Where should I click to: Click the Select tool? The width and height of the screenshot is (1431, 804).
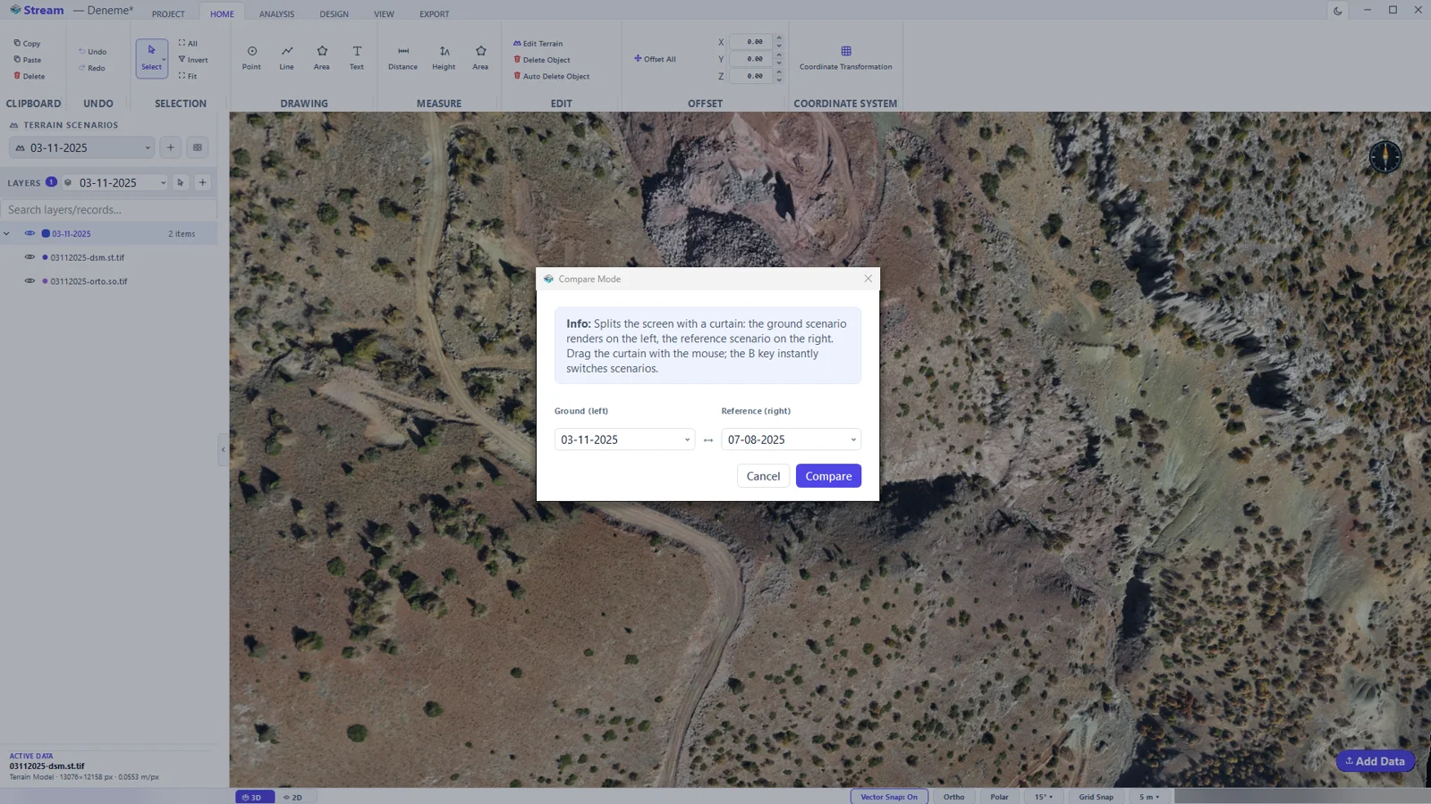151,58
